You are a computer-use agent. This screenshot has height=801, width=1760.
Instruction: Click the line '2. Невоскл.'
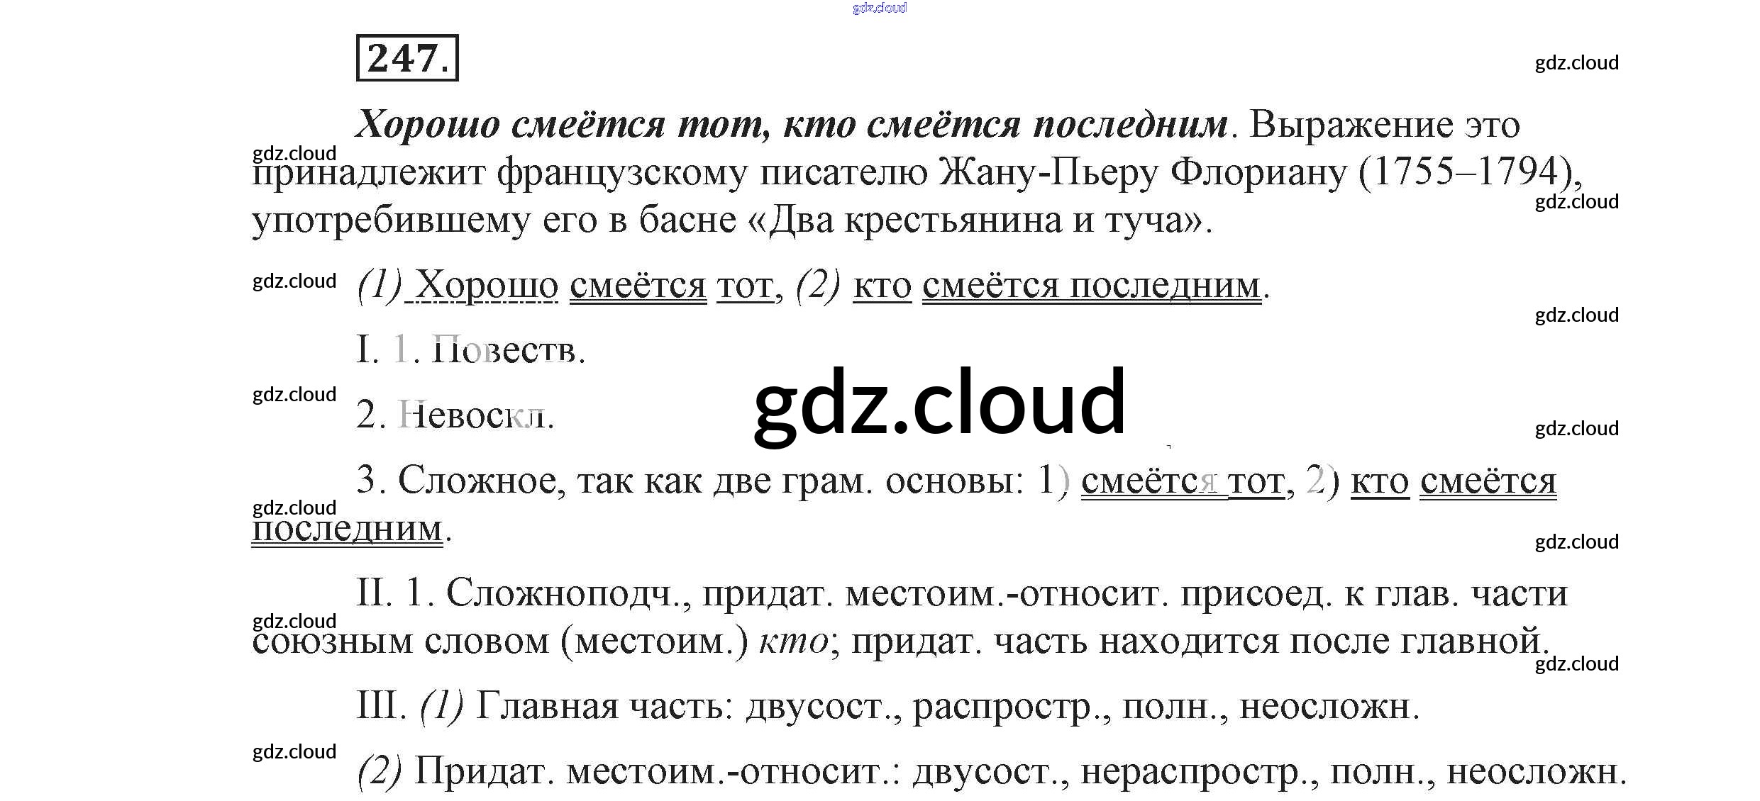455,415
